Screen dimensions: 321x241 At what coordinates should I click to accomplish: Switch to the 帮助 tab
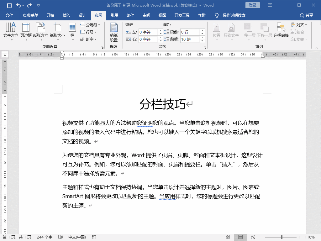point(202,15)
